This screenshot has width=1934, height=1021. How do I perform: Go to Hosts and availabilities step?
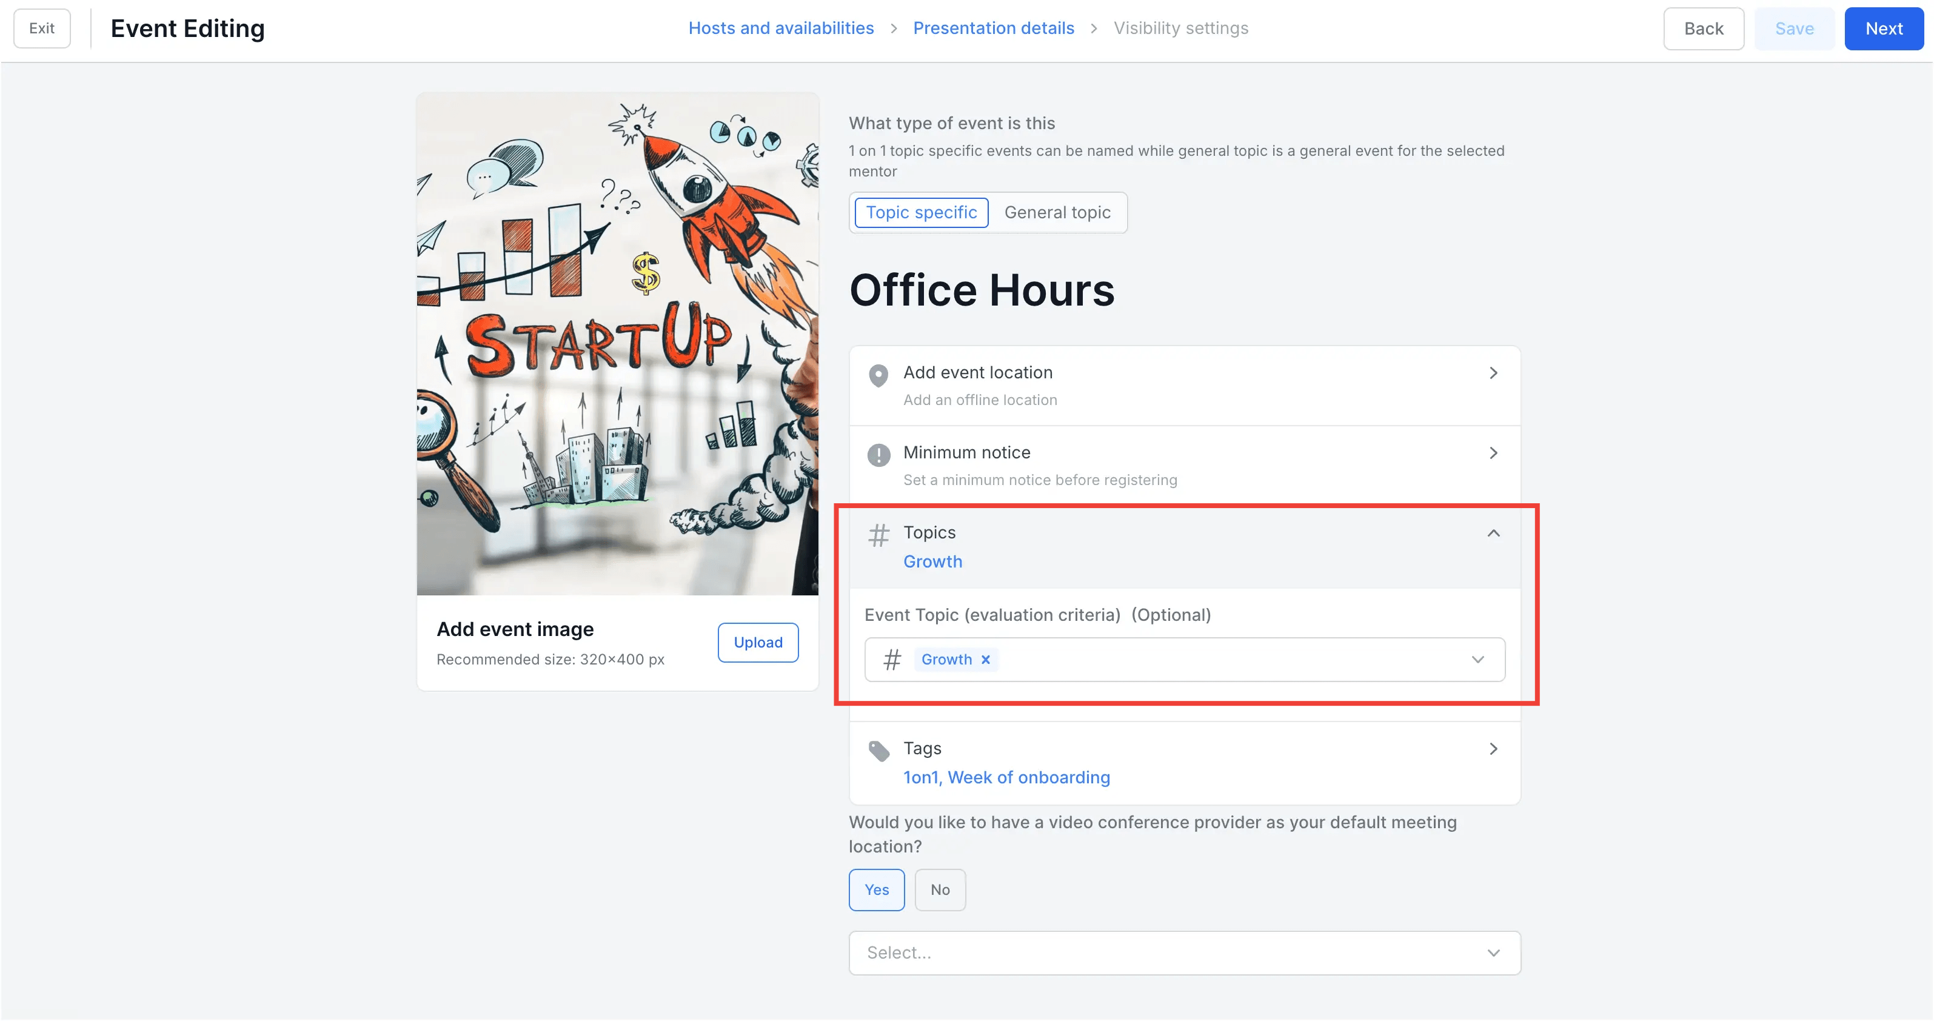pyautogui.click(x=781, y=28)
